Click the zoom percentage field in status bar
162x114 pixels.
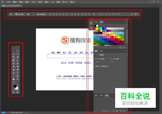pyautogui.click(x=3, y=113)
